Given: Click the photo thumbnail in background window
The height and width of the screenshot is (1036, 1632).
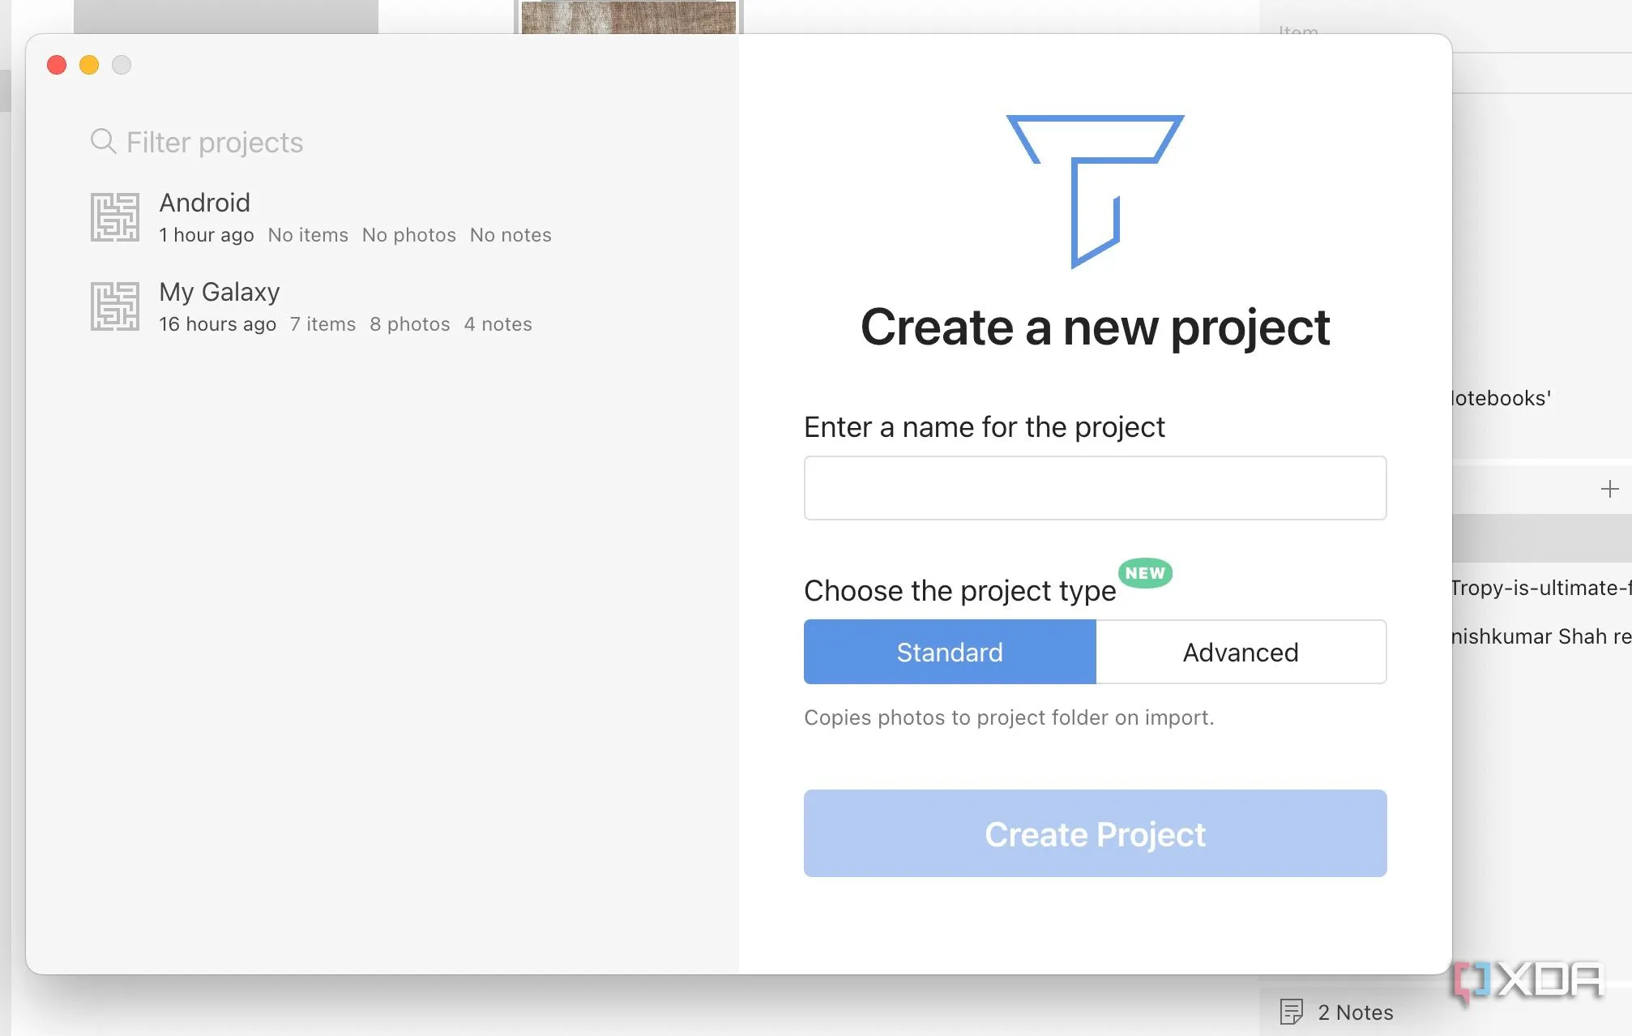Looking at the screenshot, I should click(x=629, y=17).
